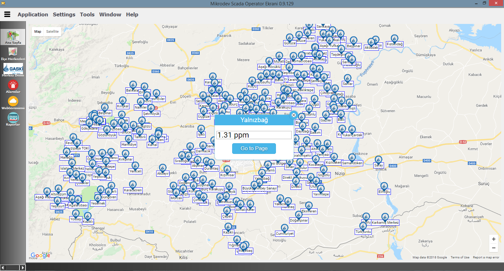Image resolution: width=504 pixels, height=271 pixels.
Task: Select the Fıstıklıdağ station marker
Action: (x=394, y=39)
